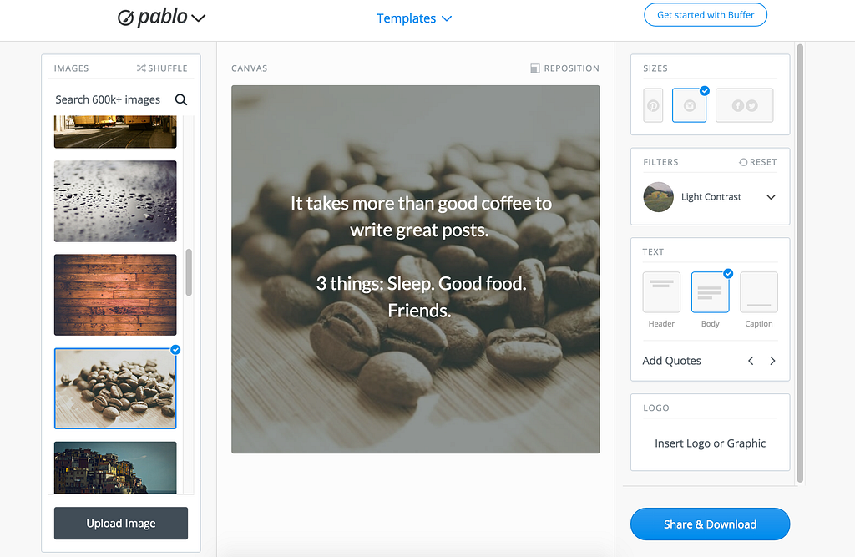
Task: Click the Reposition canvas icon
Action: point(535,68)
